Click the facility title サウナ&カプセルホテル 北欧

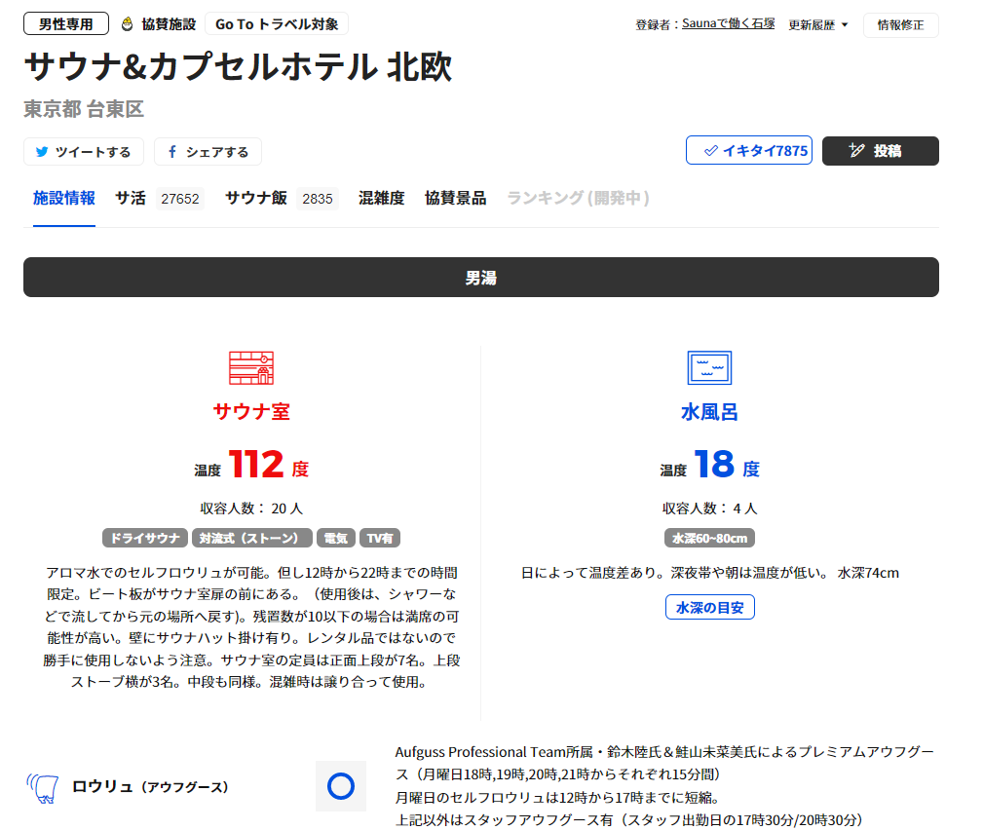point(239,66)
